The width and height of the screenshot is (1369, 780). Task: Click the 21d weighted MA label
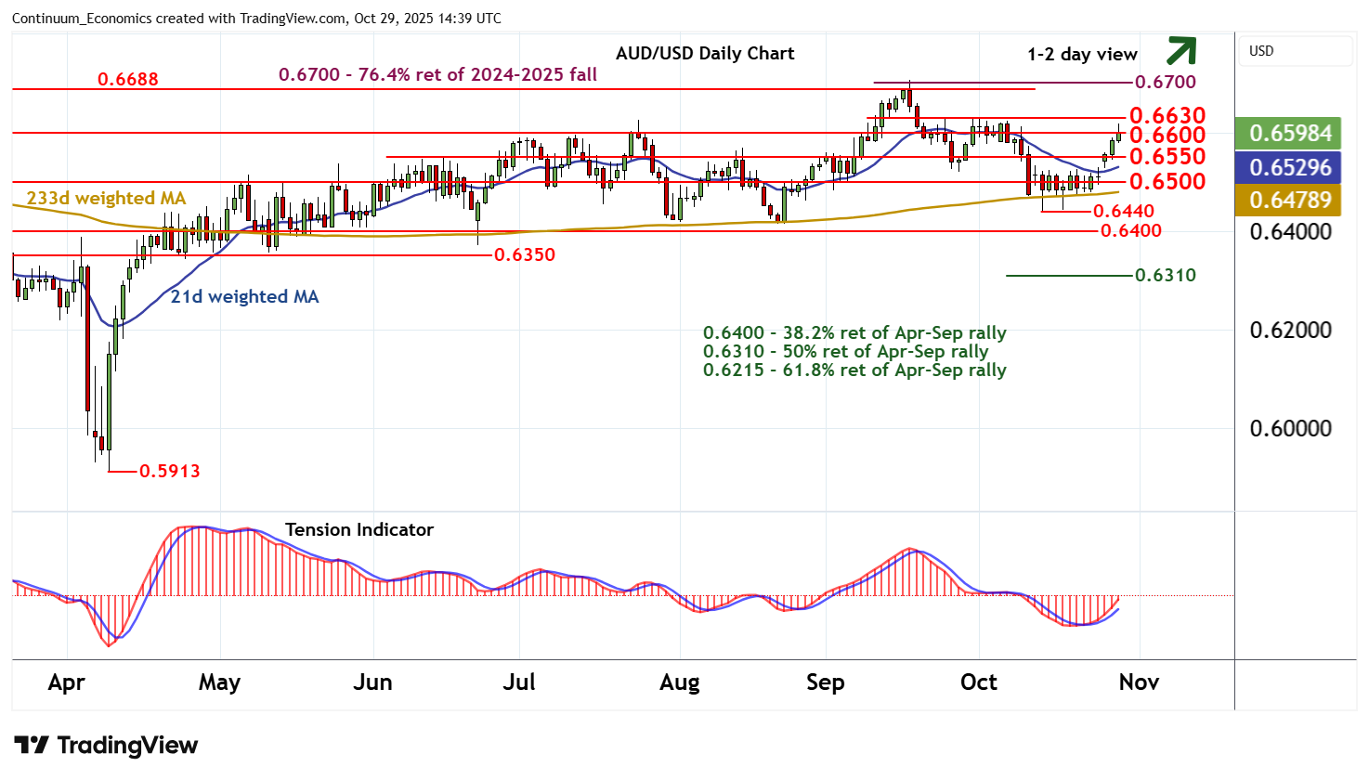(x=244, y=297)
